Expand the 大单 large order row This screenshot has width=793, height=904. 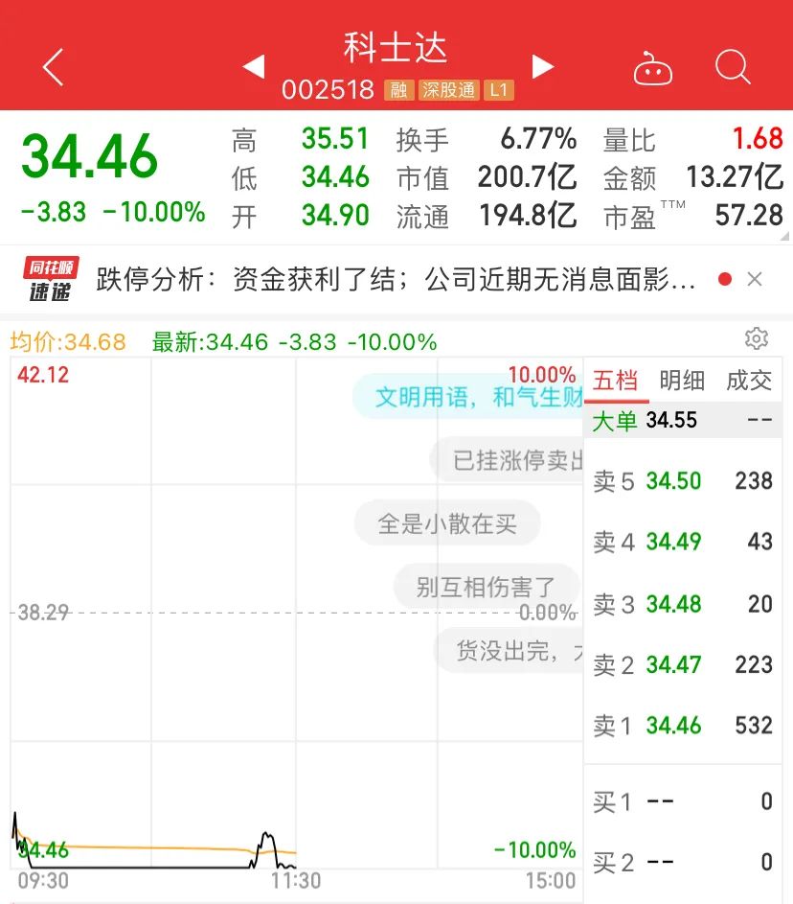point(680,420)
